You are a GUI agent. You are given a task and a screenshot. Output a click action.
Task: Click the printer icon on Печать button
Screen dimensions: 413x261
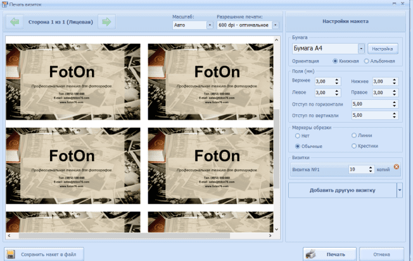point(311,254)
